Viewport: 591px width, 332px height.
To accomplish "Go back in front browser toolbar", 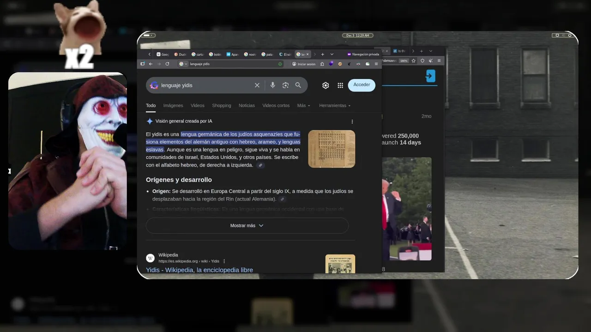I will [x=151, y=64].
